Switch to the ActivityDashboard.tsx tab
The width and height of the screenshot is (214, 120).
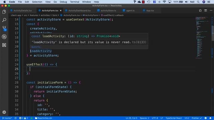tap(79, 10)
